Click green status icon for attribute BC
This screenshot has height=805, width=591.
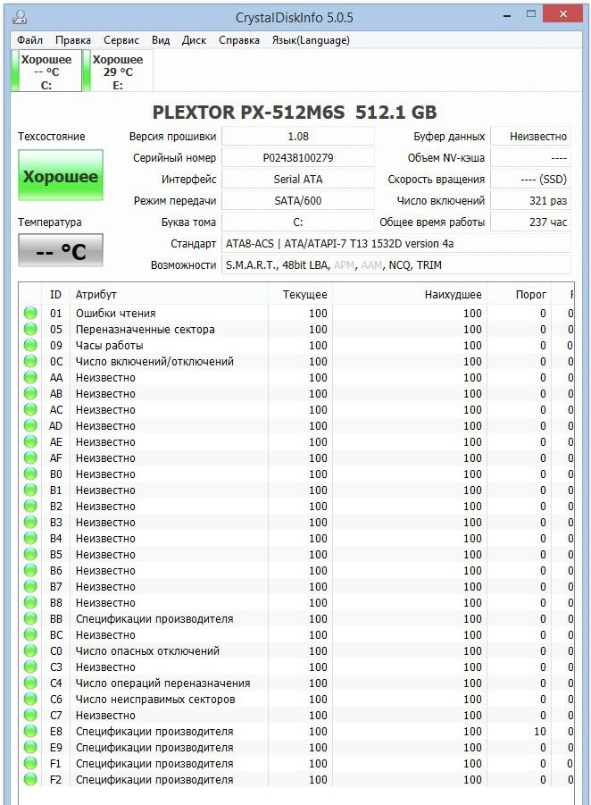pos(30,634)
